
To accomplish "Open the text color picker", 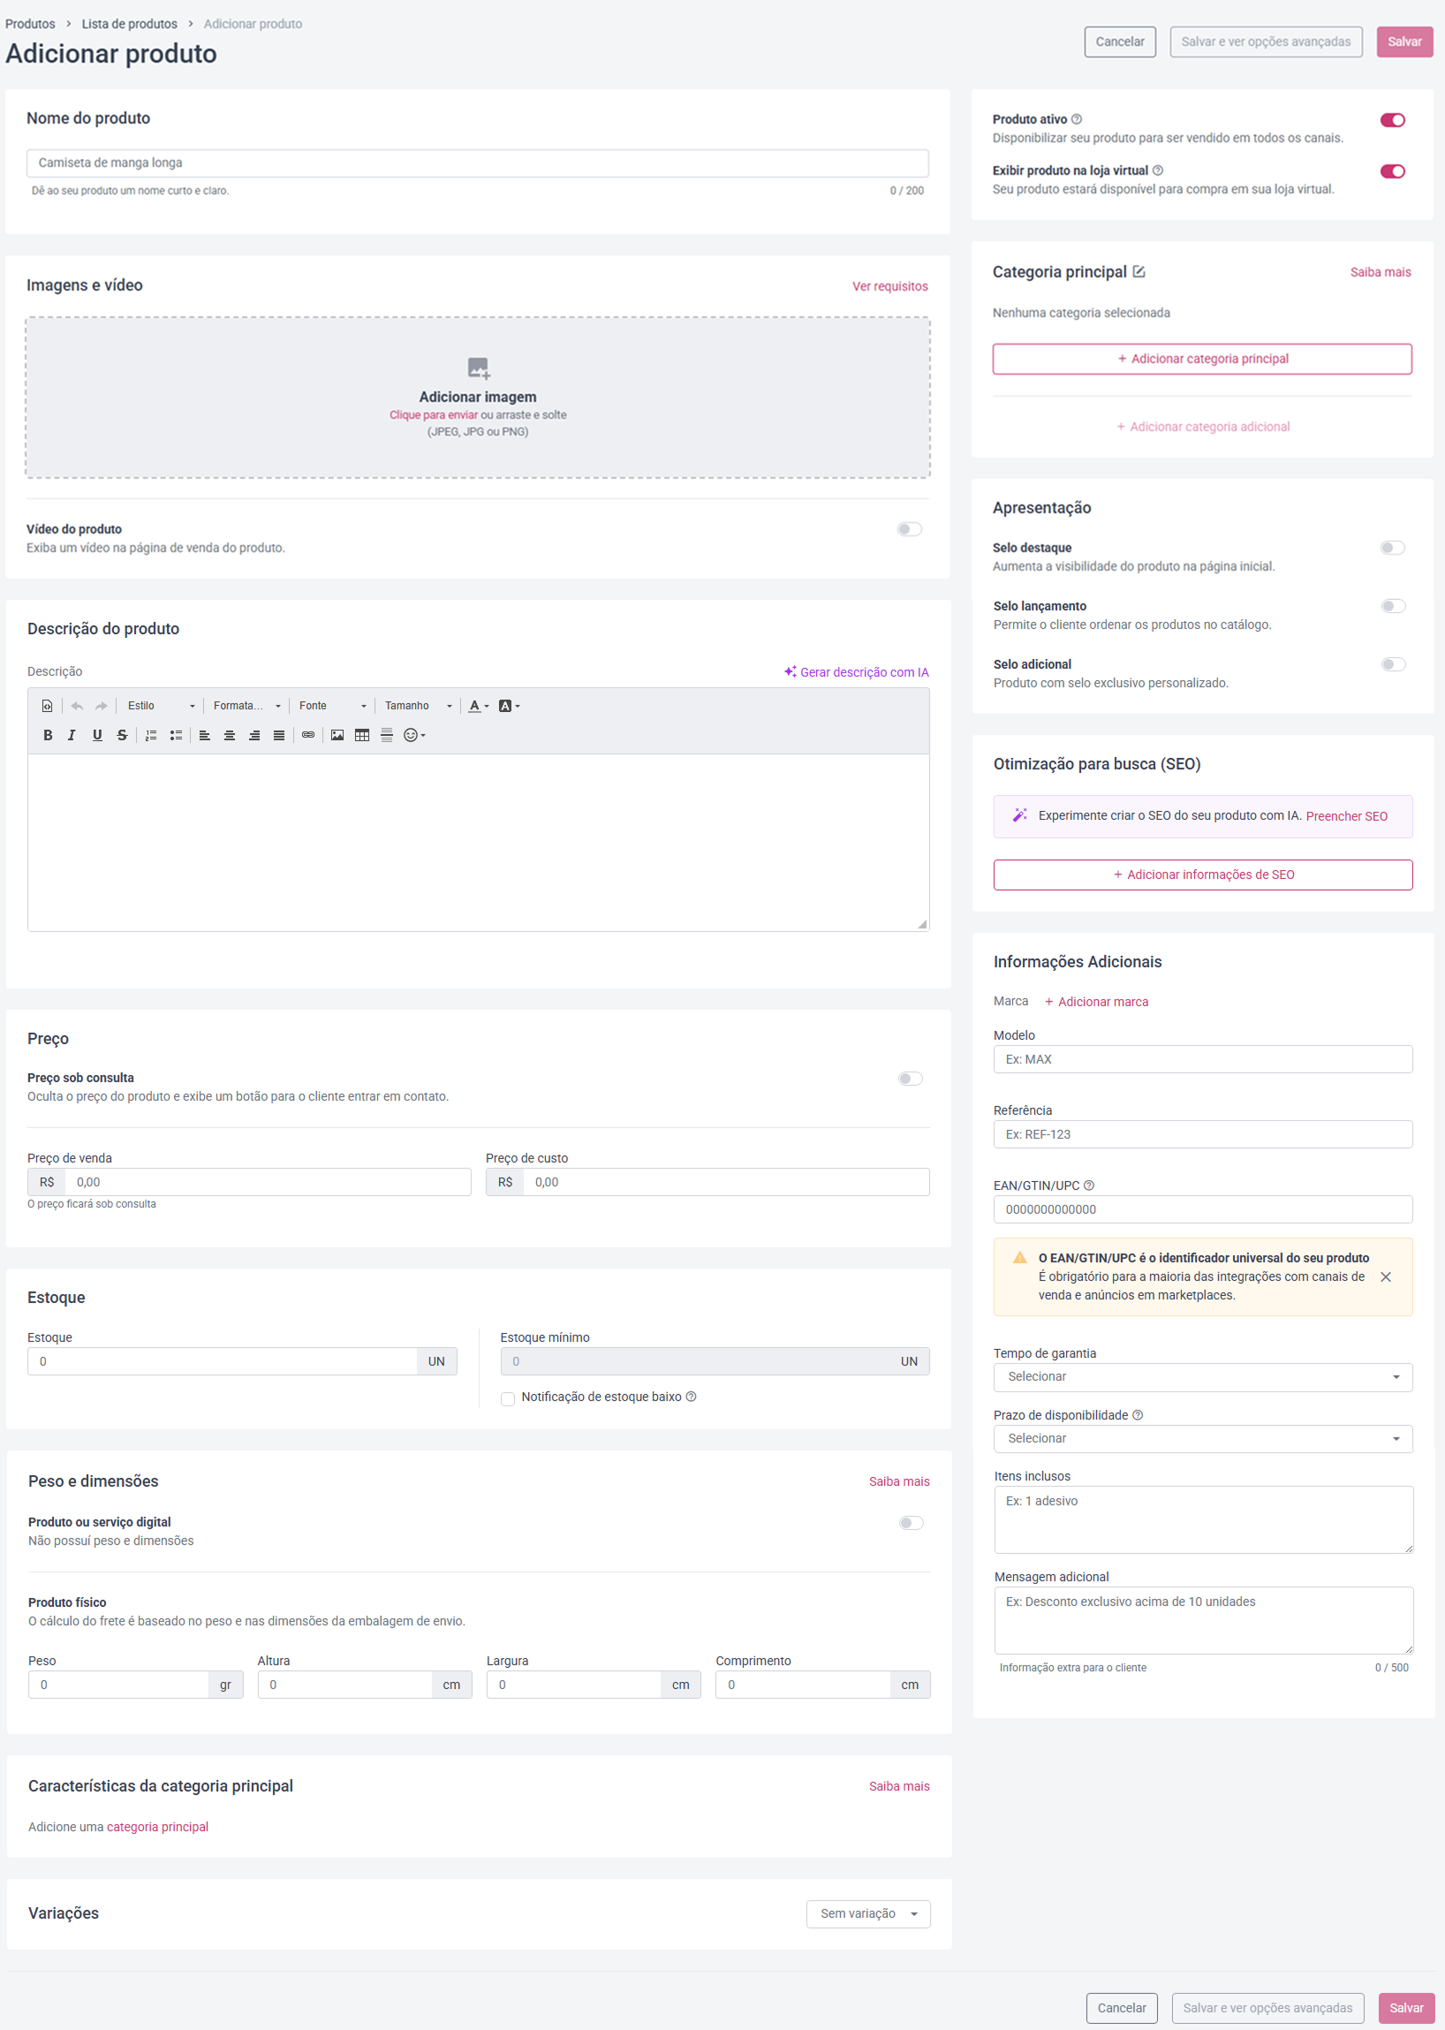I will tap(479, 706).
